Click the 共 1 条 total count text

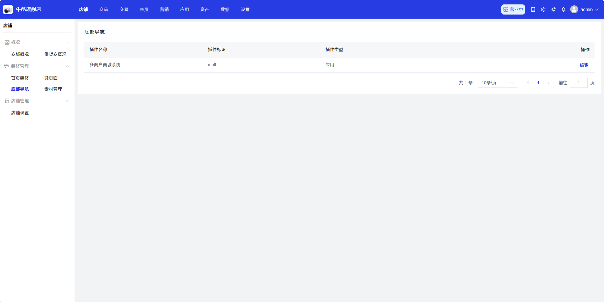(x=466, y=83)
